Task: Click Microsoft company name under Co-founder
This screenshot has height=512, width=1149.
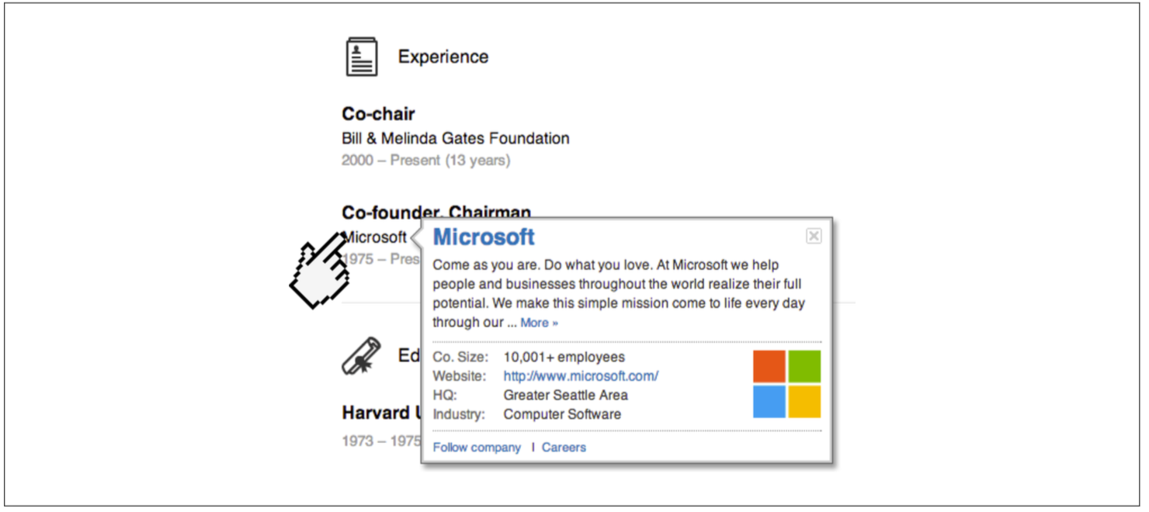Action: pyautogui.click(x=374, y=237)
